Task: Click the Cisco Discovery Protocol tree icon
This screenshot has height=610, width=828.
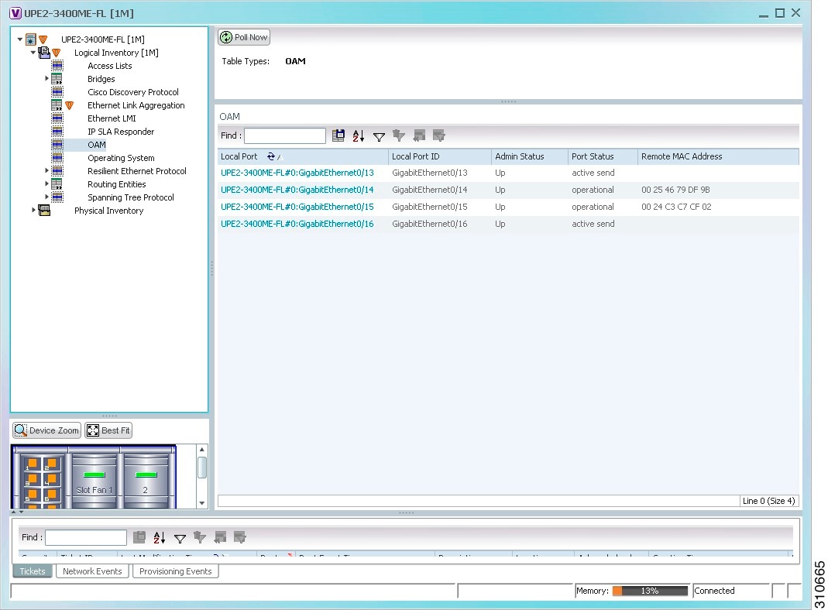Action: (x=57, y=92)
